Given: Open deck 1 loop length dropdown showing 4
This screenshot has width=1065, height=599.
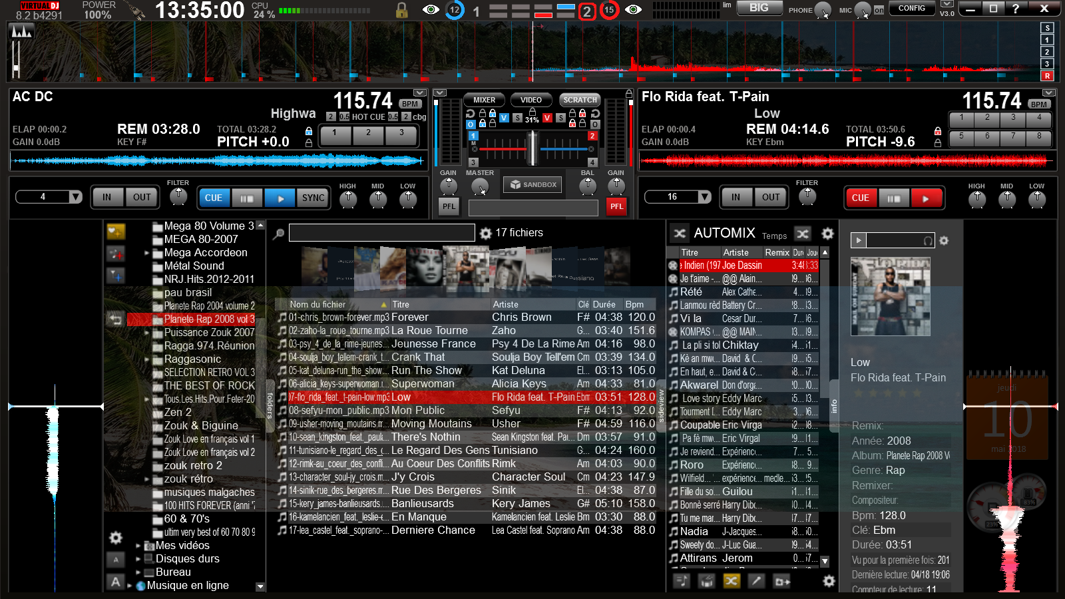Looking at the screenshot, I should (49, 197).
